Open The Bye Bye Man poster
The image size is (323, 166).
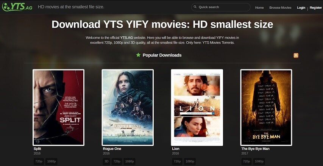[x=266, y=107]
